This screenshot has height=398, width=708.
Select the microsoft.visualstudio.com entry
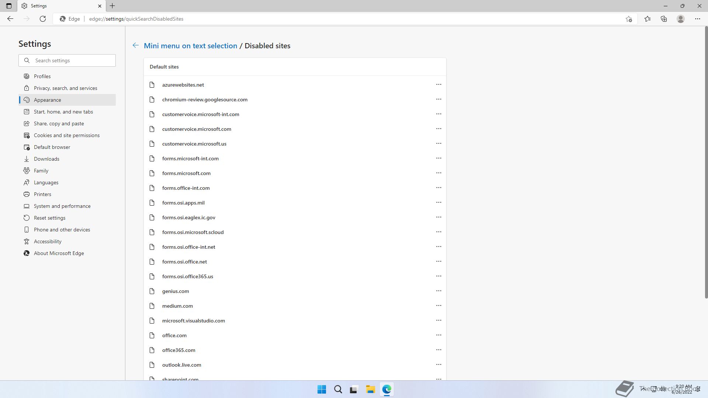[x=295, y=321]
